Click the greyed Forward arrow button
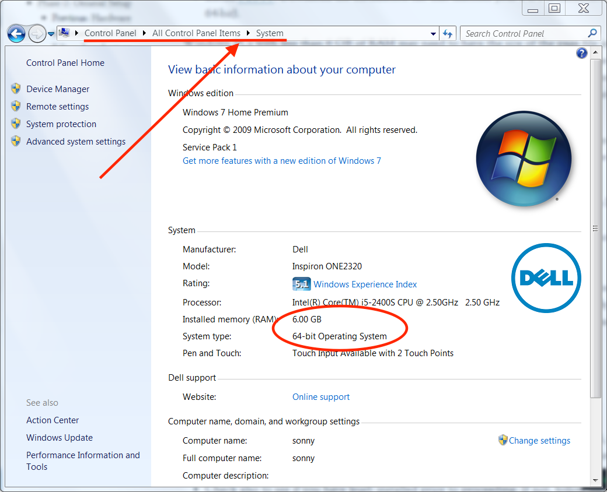Screen dimensions: 607x492 [37, 34]
